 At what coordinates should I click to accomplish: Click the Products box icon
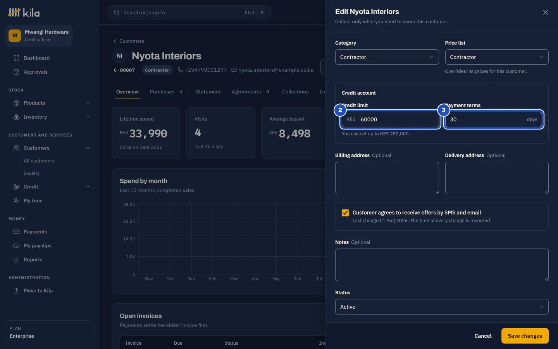(x=16, y=103)
